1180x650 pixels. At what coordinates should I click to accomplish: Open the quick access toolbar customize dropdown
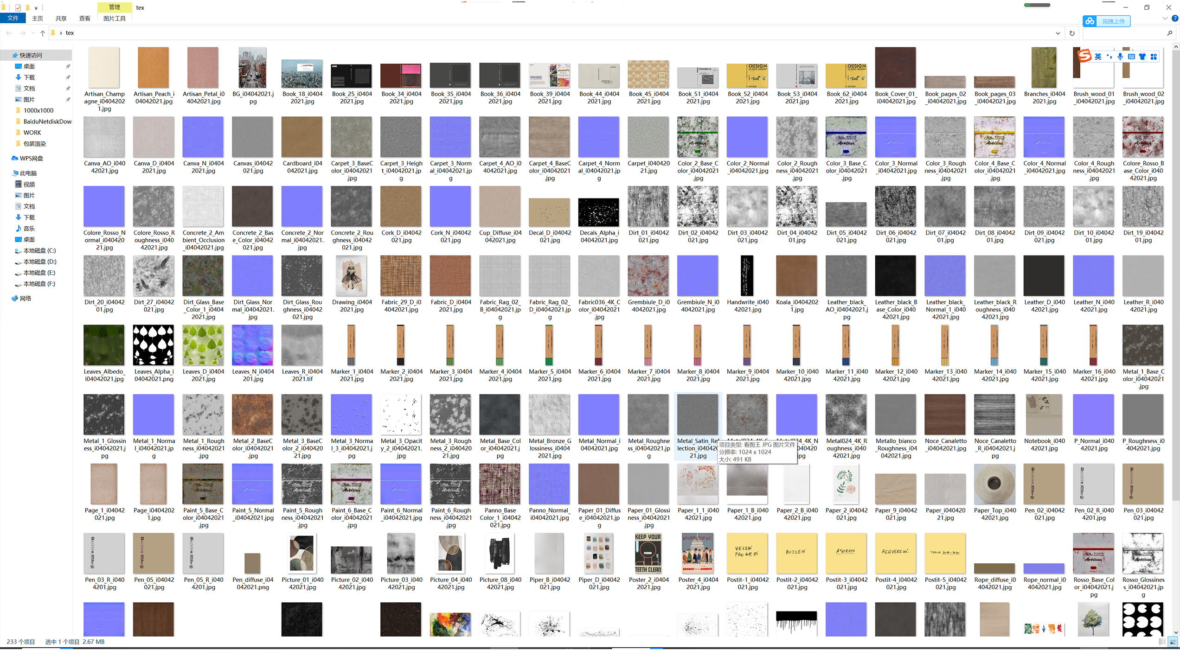pyautogui.click(x=36, y=8)
